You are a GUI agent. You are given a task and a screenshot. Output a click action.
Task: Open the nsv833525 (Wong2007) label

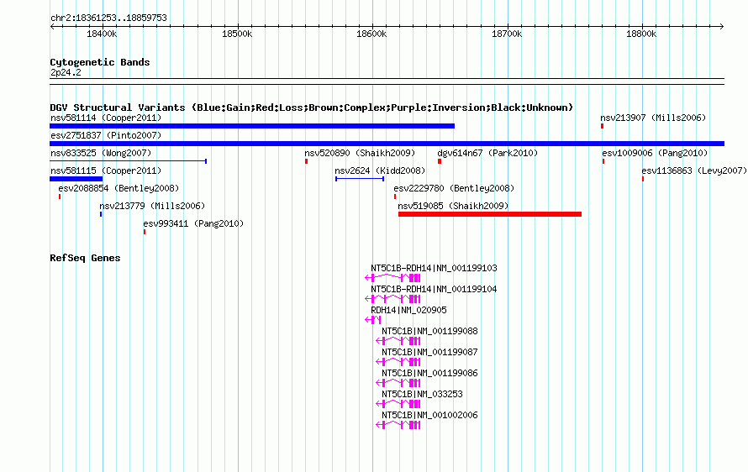(101, 153)
